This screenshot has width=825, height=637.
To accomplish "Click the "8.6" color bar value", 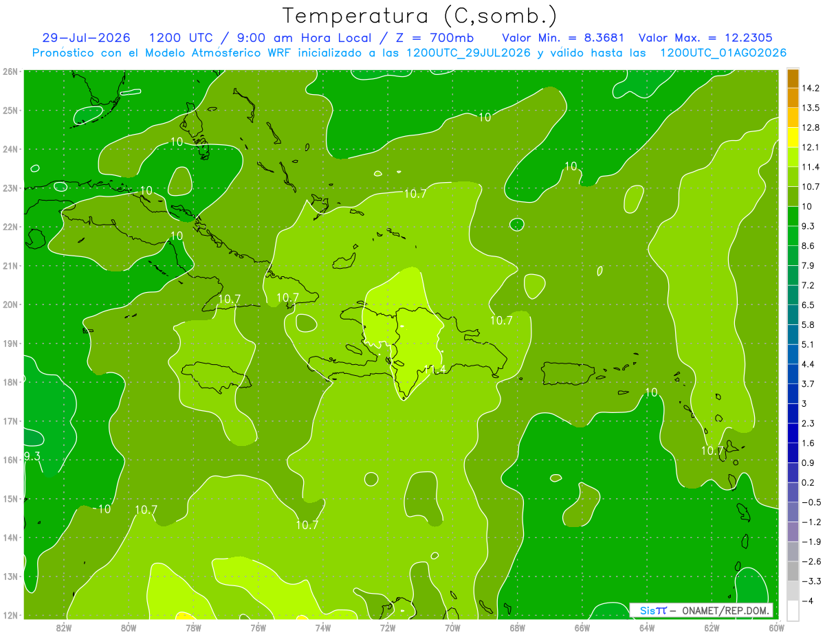I will click(808, 245).
